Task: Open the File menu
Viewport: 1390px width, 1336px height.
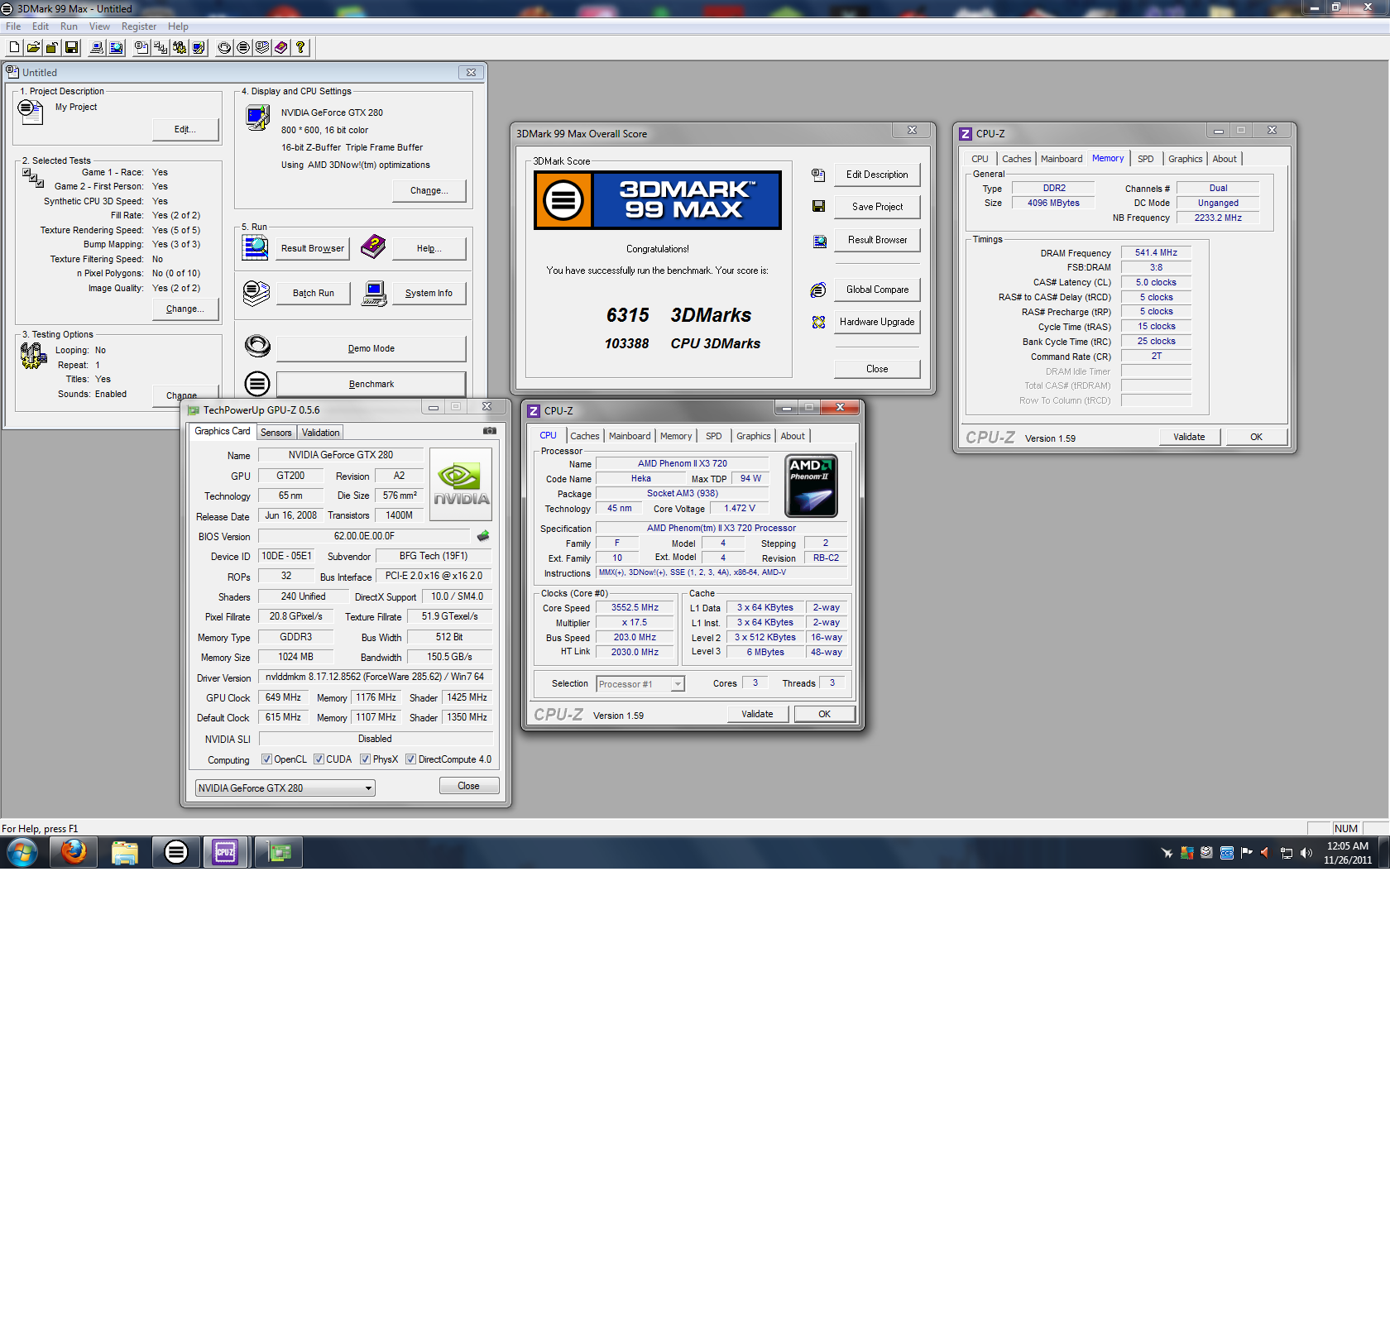Action: click(13, 26)
